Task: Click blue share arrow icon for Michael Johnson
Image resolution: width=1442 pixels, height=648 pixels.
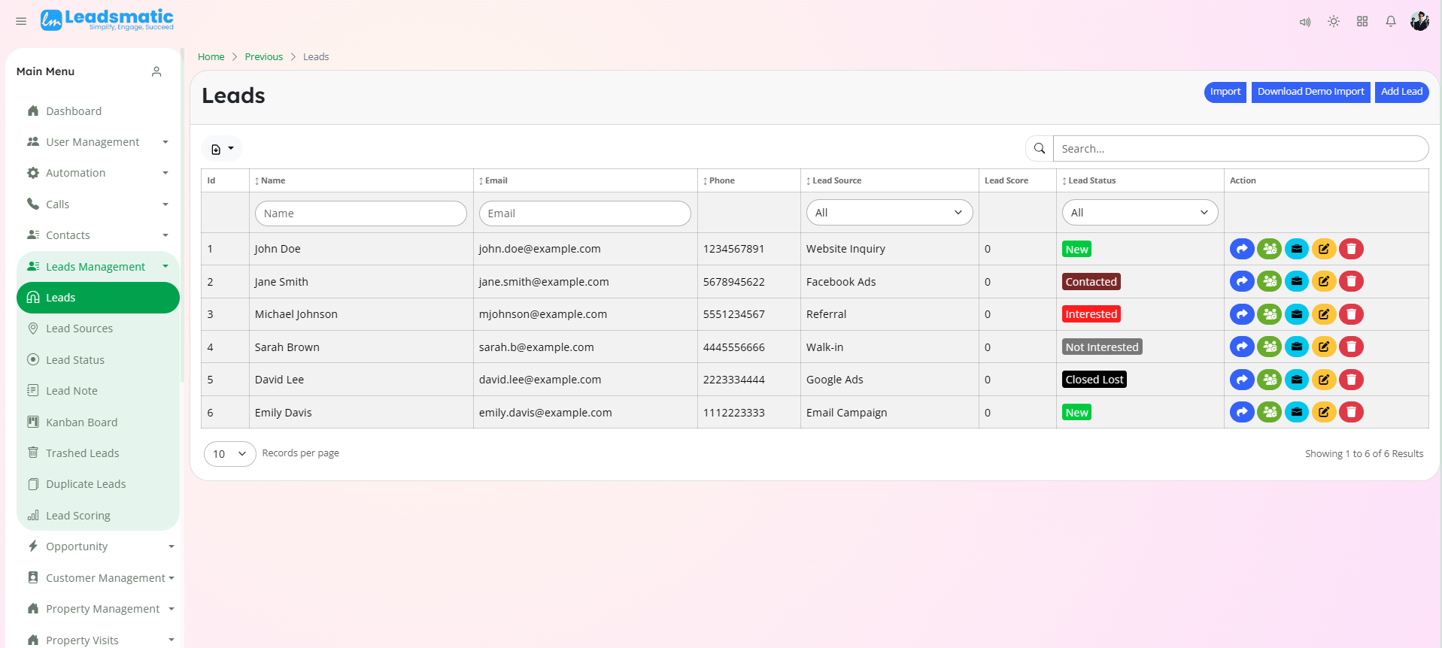Action: tap(1242, 314)
